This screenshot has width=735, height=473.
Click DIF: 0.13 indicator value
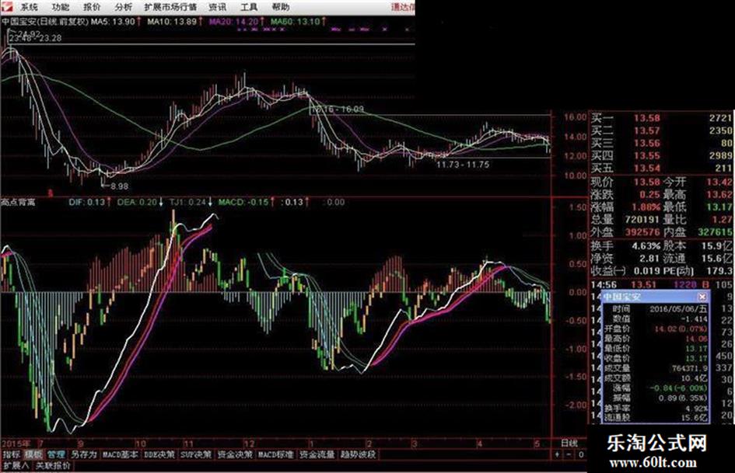86,202
